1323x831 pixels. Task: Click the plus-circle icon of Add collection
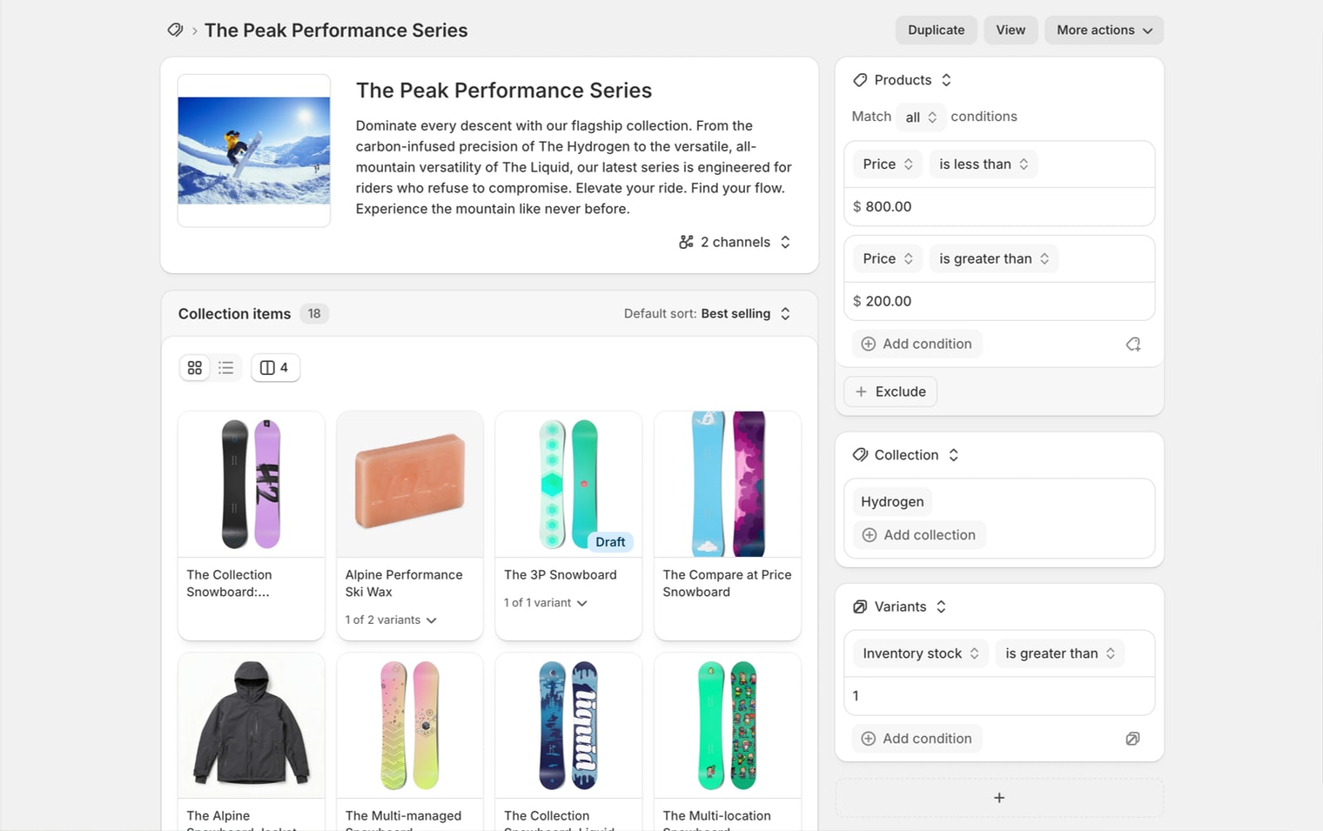(x=870, y=535)
